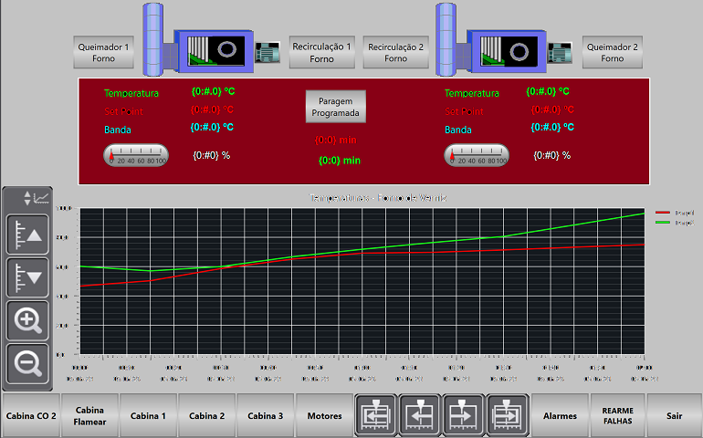Switch to the Motores screen
This screenshot has height=438, width=703.
click(x=324, y=415)
